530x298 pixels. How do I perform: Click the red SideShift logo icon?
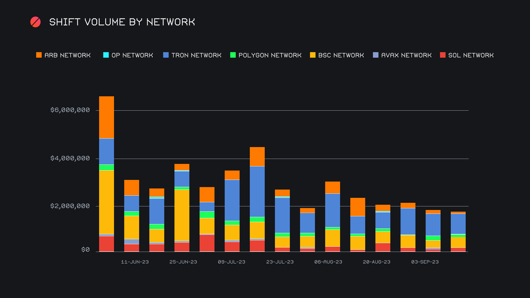pos(35,22)
